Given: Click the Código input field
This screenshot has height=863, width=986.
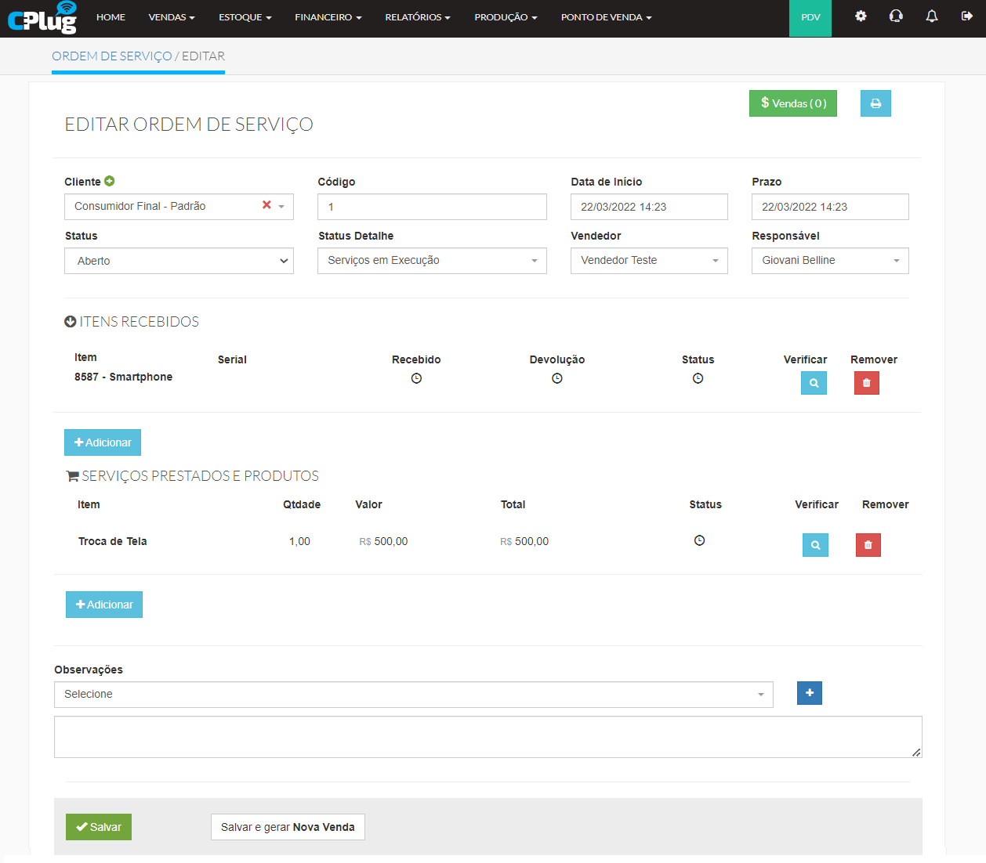Looking at the screenshot, I should 432,207.
